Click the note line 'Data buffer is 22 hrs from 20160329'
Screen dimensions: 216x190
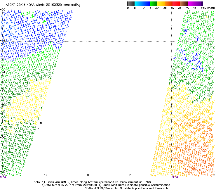(x=106, y=185)
